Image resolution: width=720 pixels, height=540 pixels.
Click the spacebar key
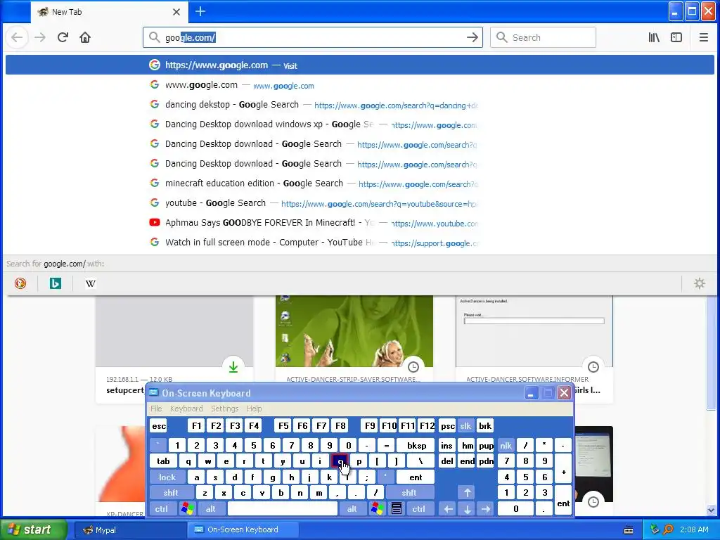283,509
